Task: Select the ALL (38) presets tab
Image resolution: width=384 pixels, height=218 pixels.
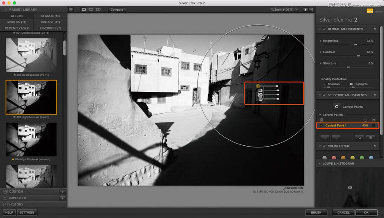Action: 17,16
